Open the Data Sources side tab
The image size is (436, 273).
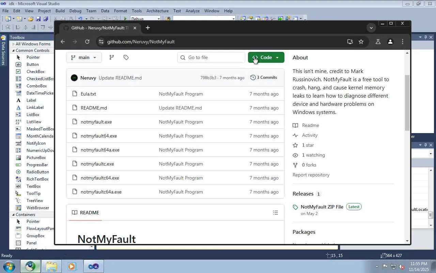3,50
